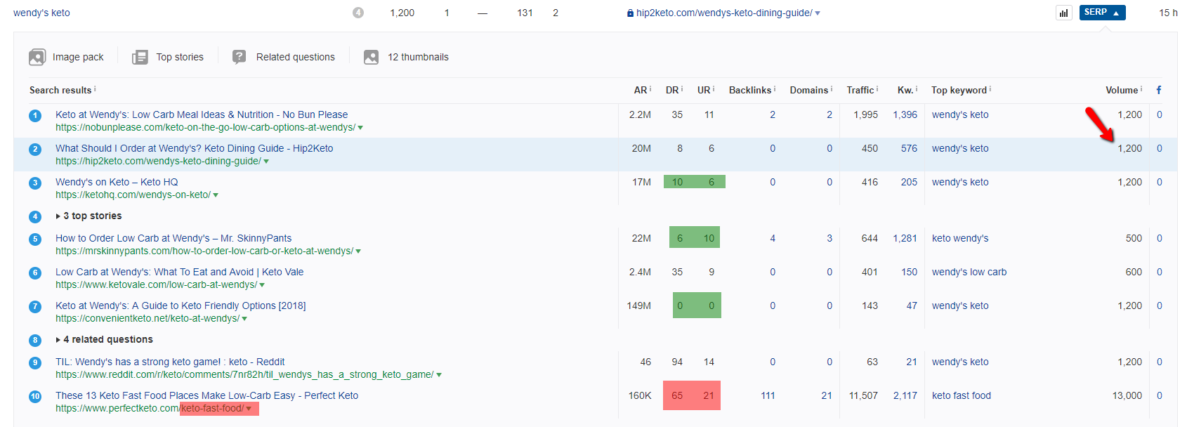Click the Top keyword column header
The width and height of the screenshot is (1187, 427).
tap(959, 90)
